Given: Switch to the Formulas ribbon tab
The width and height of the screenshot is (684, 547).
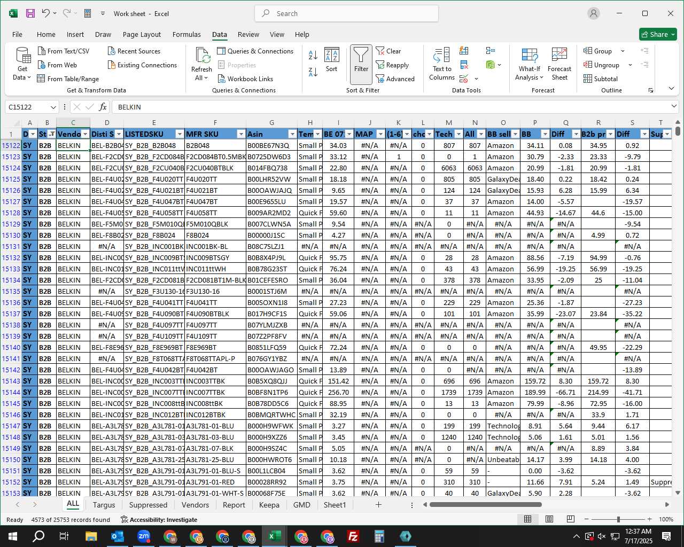Looking at the screenshot, I should 186,34.
